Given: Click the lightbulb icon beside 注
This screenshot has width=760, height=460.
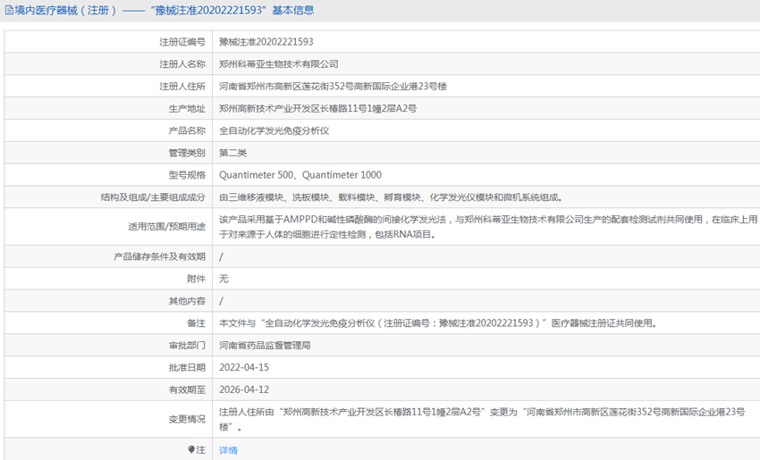Looking at the screenshot, I should pos(191,450).
